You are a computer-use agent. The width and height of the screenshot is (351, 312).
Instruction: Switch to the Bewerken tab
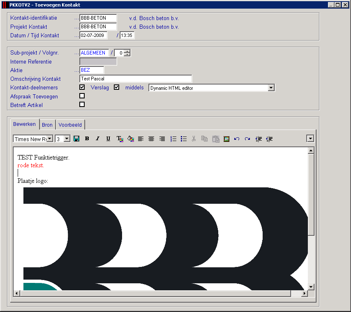(24, 124)
